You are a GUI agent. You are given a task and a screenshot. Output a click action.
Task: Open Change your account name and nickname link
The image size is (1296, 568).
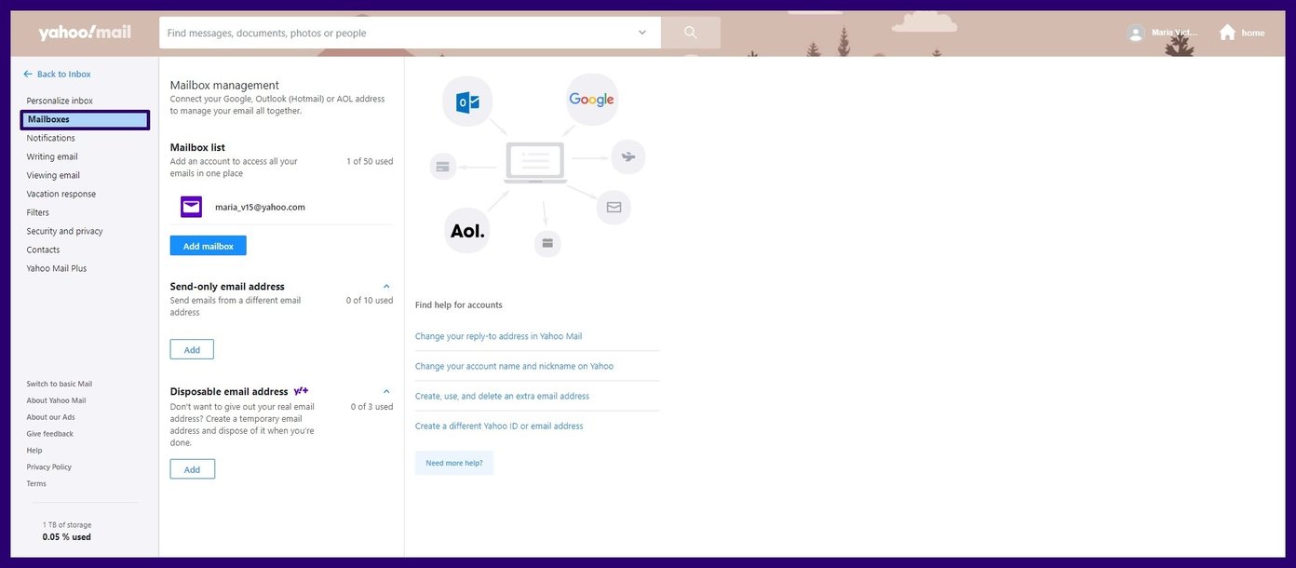514,366
